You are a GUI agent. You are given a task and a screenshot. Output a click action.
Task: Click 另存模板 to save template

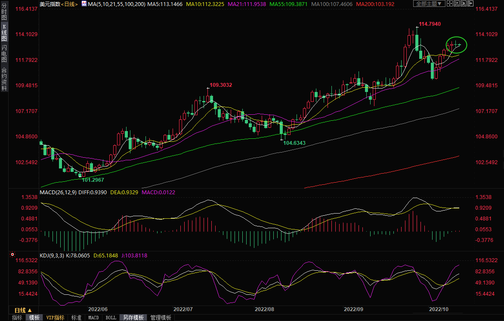tap(133, 318)
